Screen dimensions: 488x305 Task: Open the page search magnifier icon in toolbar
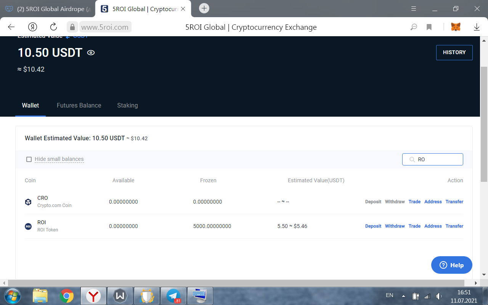414,27
